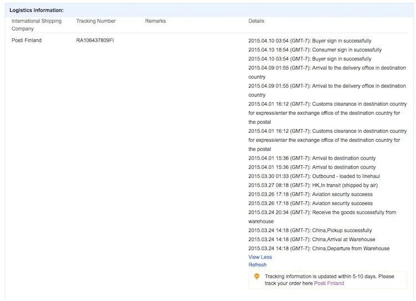Click the Logistics Information header
The height and width of the screenshot is (301, 416).
pos(37,10)
